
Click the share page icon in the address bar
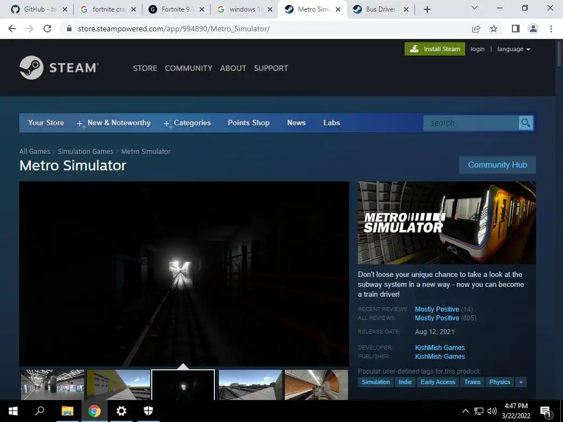pyautogui.click(x=476, y=29)
